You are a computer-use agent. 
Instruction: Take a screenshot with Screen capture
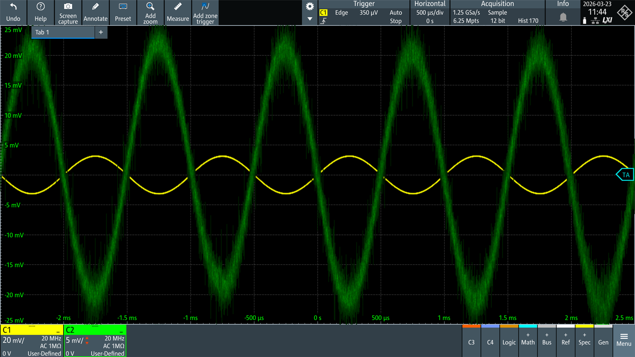click(x=68, y=7)
